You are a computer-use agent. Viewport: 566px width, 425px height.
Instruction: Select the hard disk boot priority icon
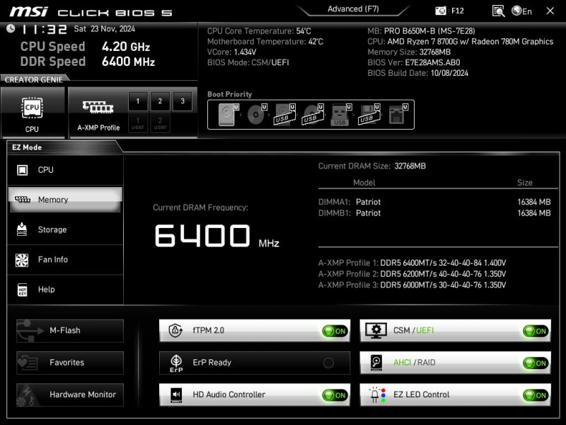[229, 115]
